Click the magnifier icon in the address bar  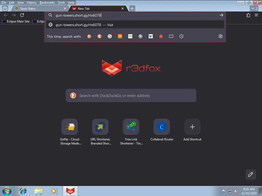[50, 15]
